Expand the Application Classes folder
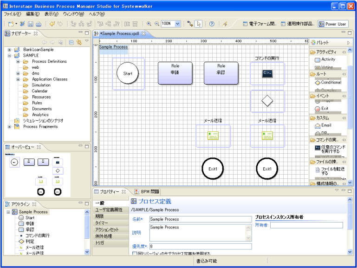The height and width of the screenshot is (268, 357). pyautogui.click(x=18, y=79)
